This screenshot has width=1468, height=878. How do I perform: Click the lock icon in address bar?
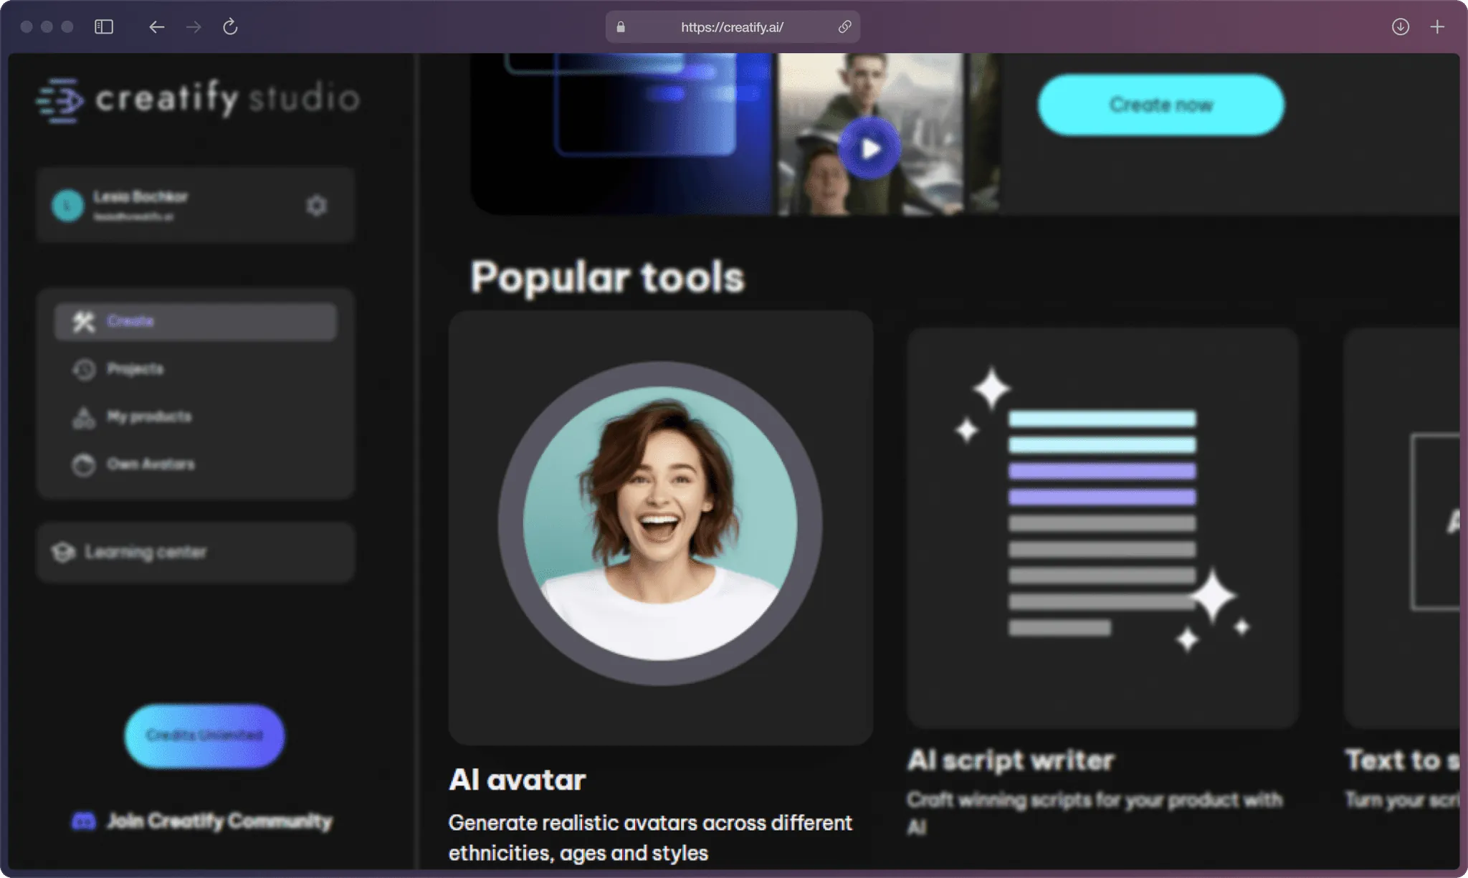pyautogui.click(x=621, y=27)
